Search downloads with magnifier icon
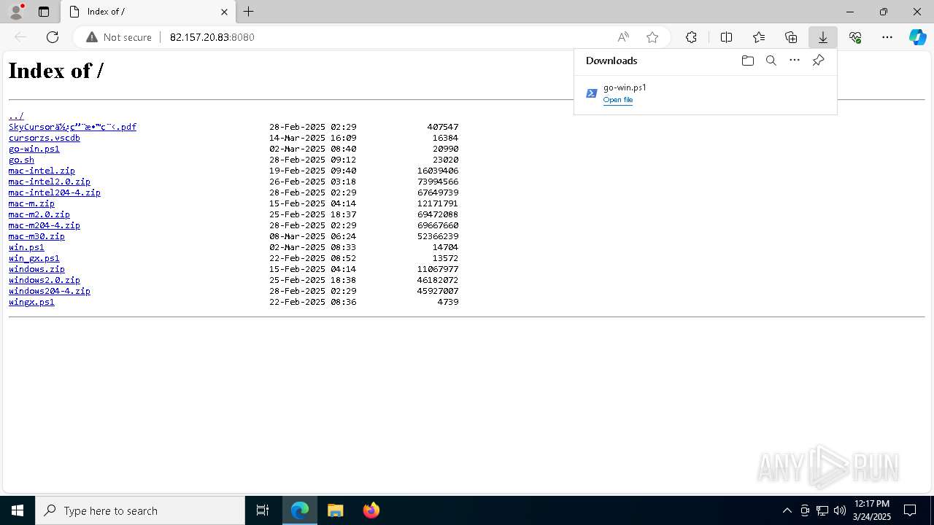This screenshot has height=525, width=934. pyautogui.click(x=771, y=61)
